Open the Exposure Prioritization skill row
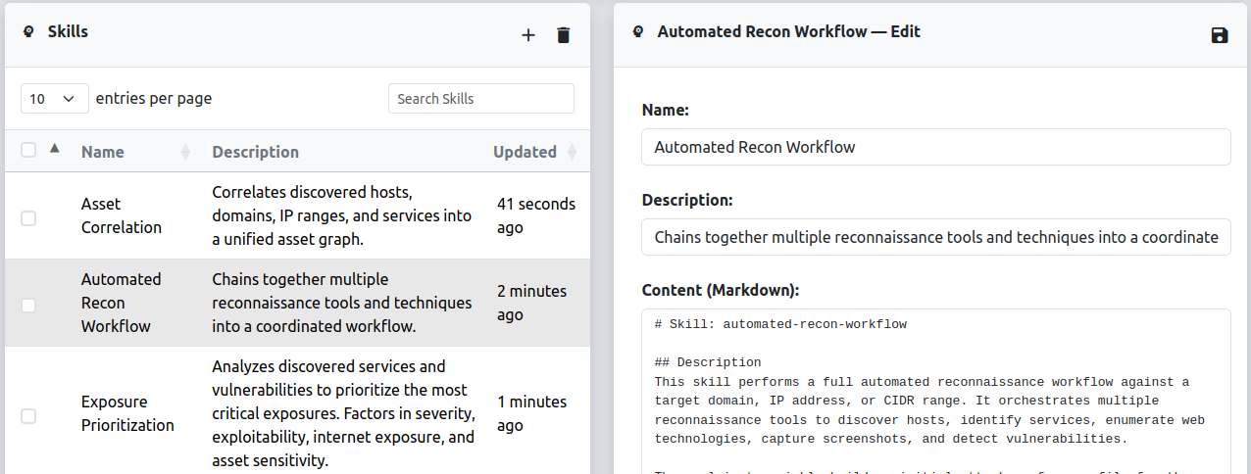1251x474 pixels. click(127, 413)
